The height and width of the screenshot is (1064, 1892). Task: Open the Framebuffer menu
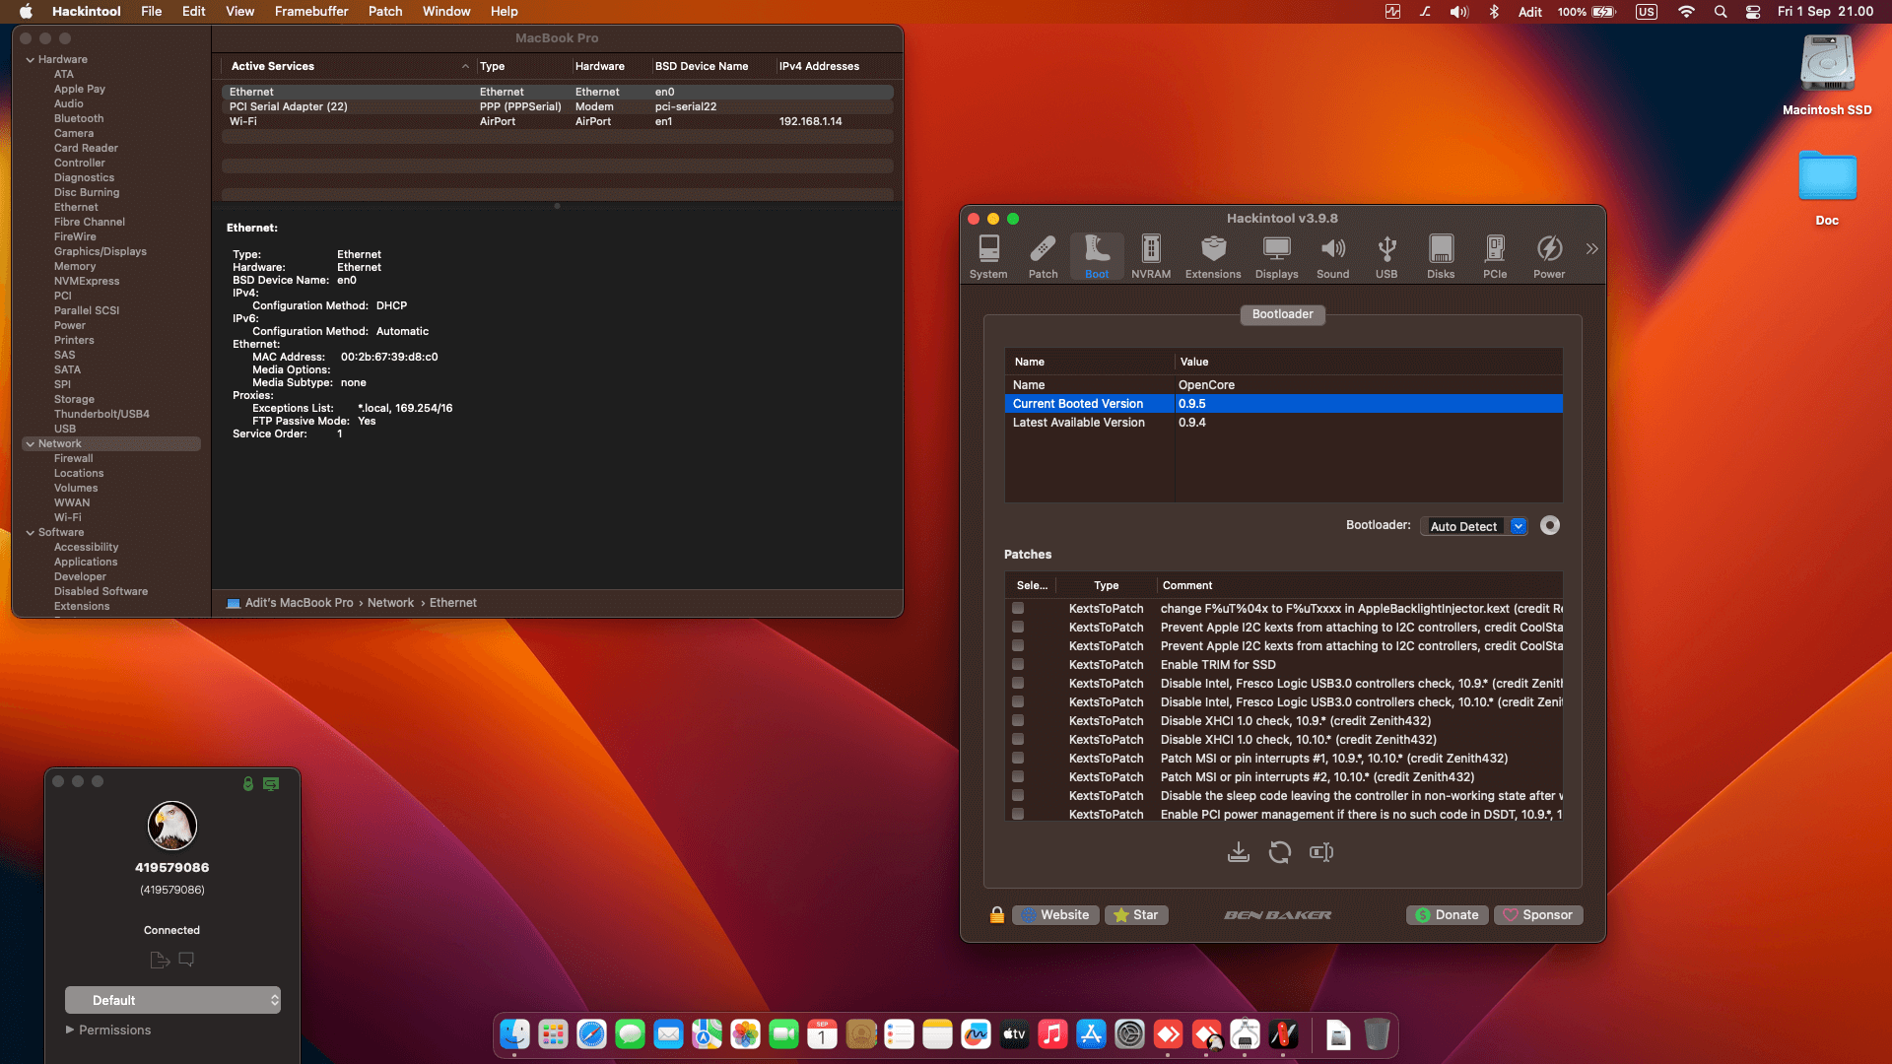pyautogui.click(x=311, y=11)
